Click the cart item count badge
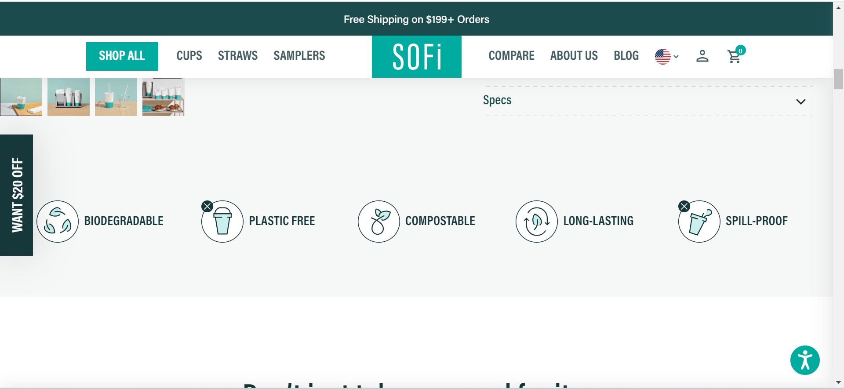The width and height of the screenshot is (844, 389). click(x=741, y=51)
